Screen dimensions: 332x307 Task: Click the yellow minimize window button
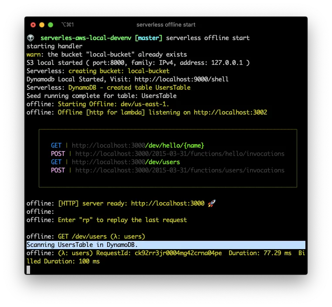pyautogui.click(x=42, y=25)
